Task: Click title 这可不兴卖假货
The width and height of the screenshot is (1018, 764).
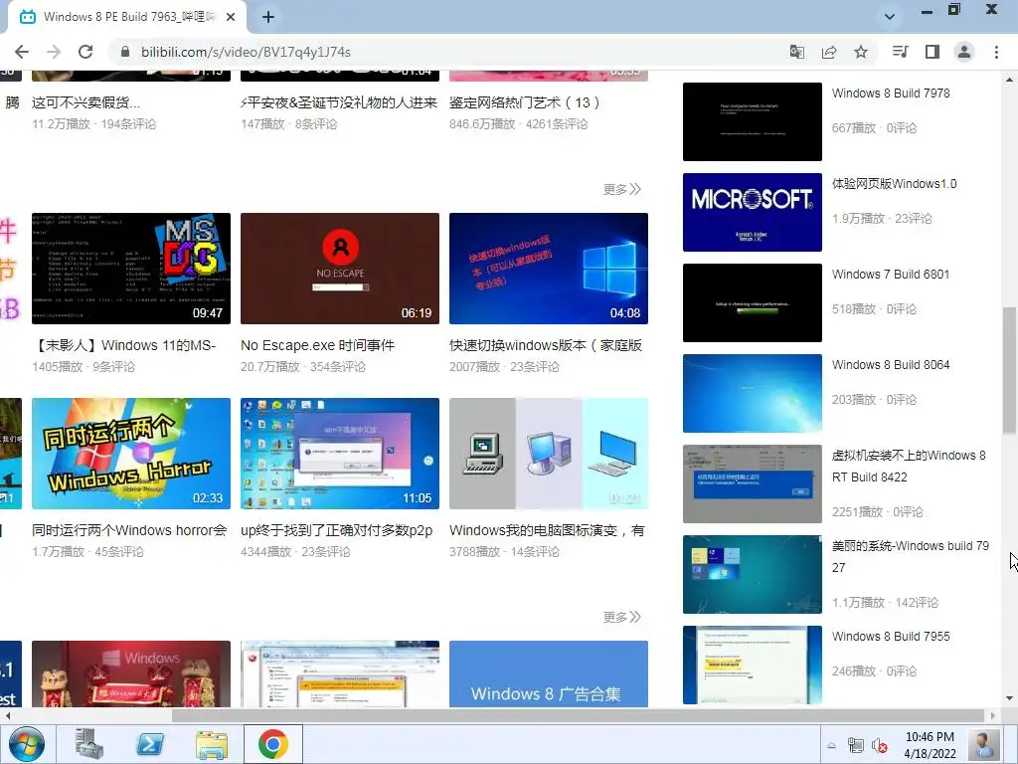Action: (x=85, y=102)
